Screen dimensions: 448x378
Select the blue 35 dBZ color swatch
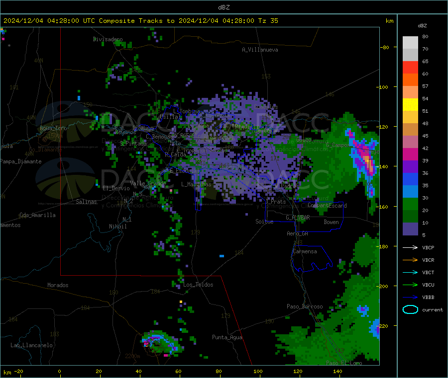[x=410, y=179]
